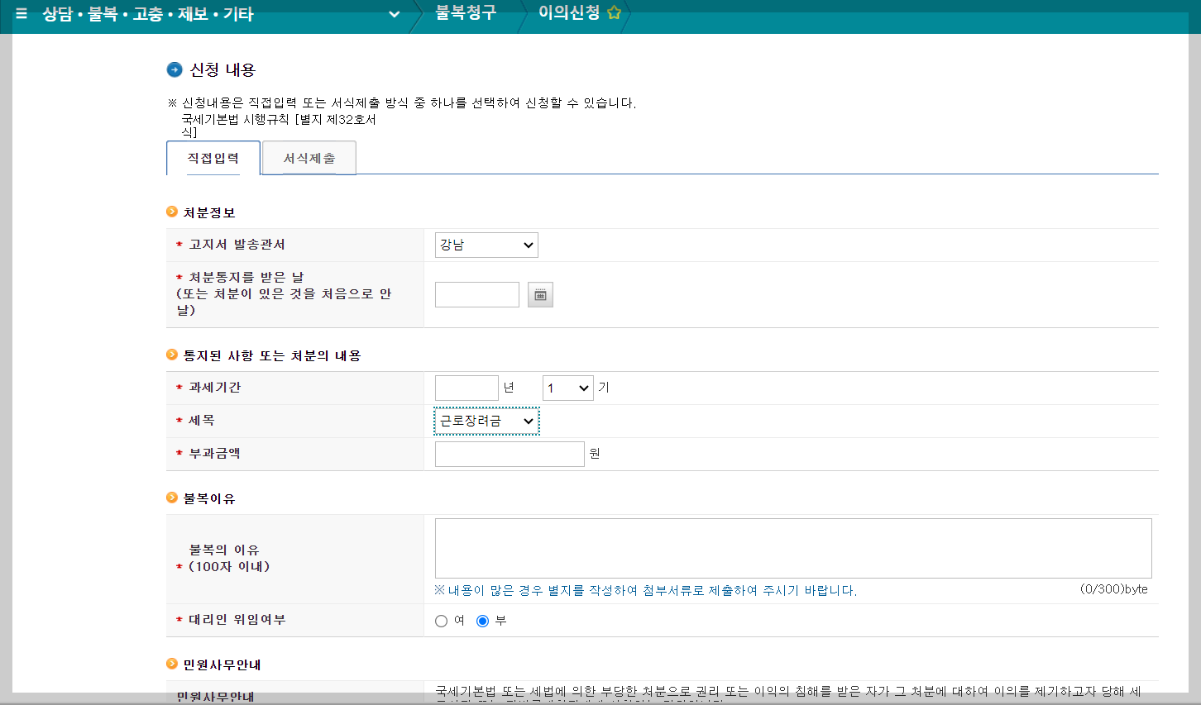Open the 세목 dropdown showing 근로장려금

[486, 421]
